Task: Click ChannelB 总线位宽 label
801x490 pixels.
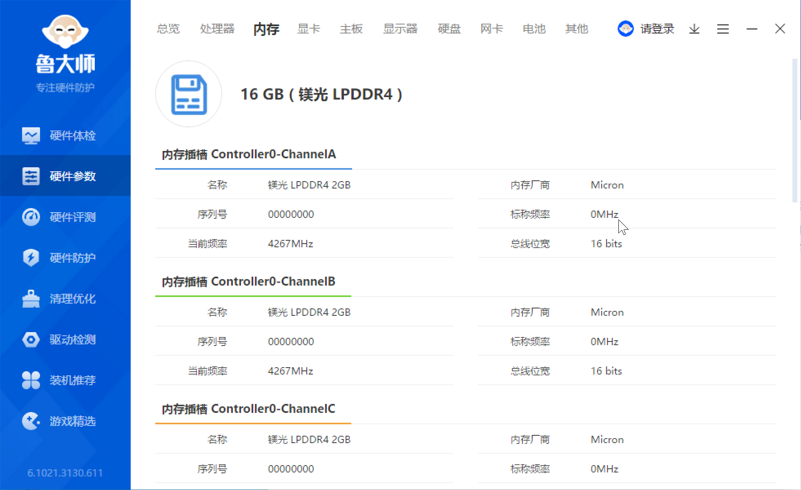Action: pyautogui.click(x=530, y=371)
